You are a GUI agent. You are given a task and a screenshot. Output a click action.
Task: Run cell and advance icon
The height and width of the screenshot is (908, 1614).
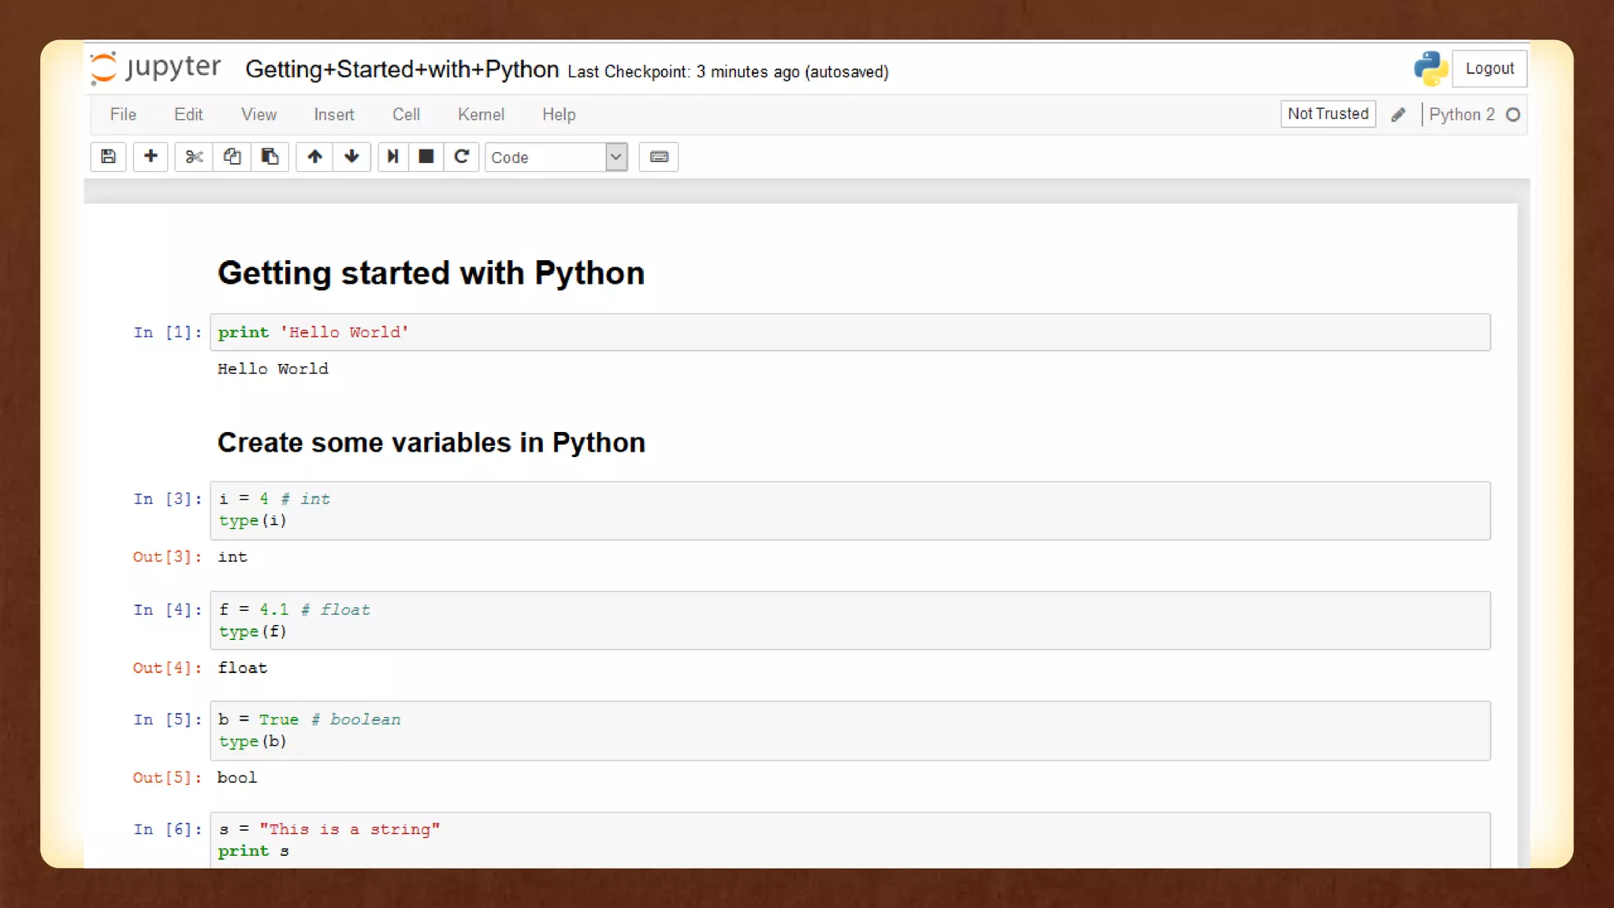point(392,157)
